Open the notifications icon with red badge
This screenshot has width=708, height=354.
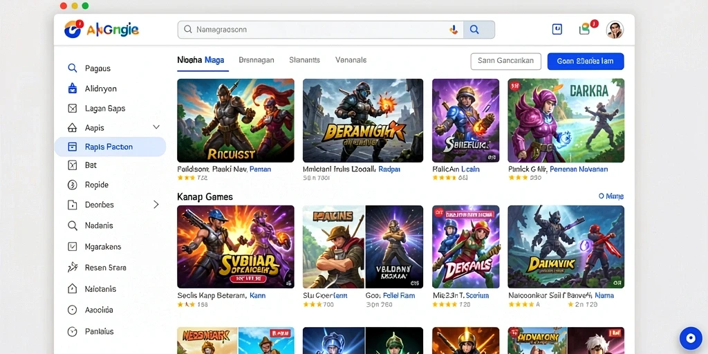pos(585,29)
